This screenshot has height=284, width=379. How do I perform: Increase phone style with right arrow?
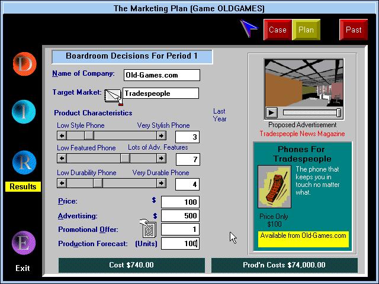(161, 135)
